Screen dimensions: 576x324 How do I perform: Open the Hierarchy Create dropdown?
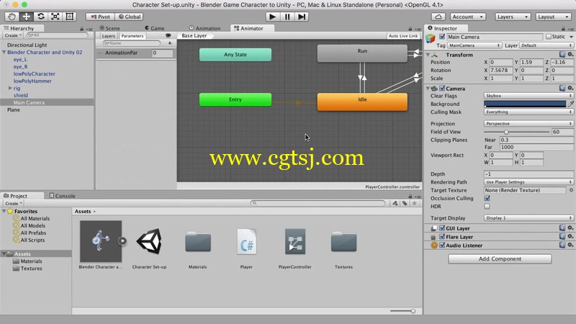click(13, 35)
